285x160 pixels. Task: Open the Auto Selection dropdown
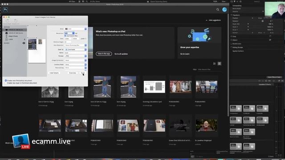(76, 45)
